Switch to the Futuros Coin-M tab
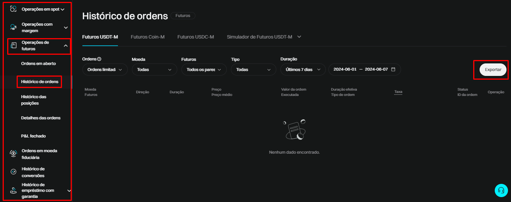Viewport: 511px width, 202px height. (147, 37)
